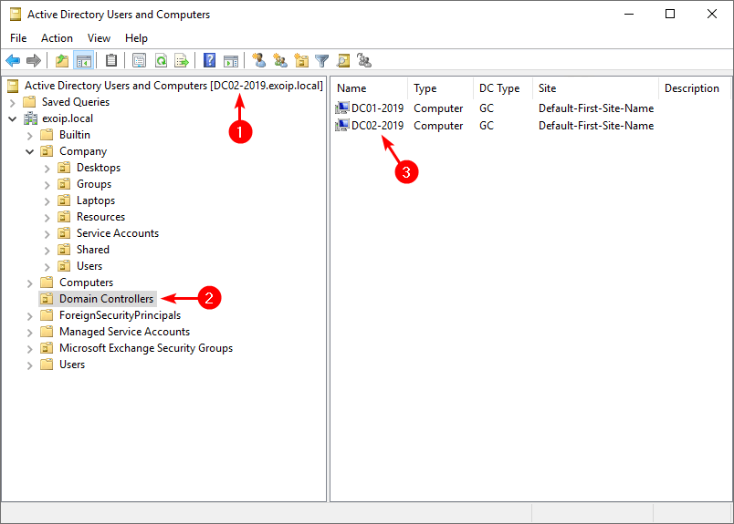Click Default-First-Site-Name in DC02-2019 row
This screenshot has width=734, height=524.
pyautogui.click(x=596, y=126)
